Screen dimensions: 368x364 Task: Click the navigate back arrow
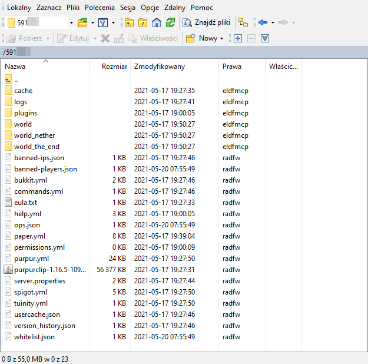(x=263, y=23)
